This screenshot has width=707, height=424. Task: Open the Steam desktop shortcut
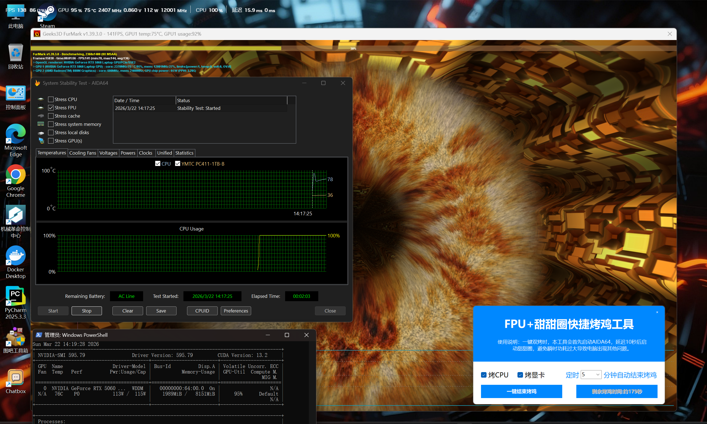47,16
